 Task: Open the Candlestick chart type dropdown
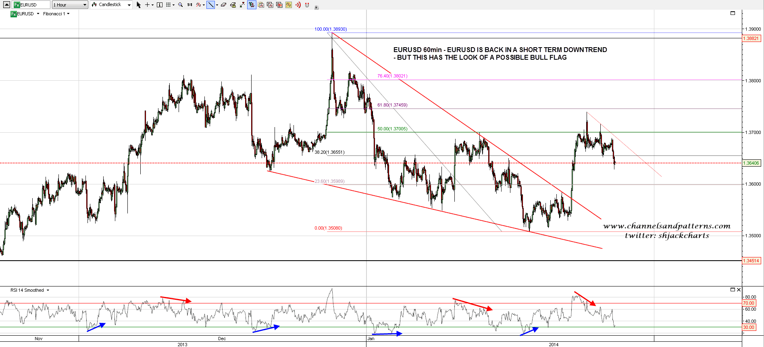point(111,5)
